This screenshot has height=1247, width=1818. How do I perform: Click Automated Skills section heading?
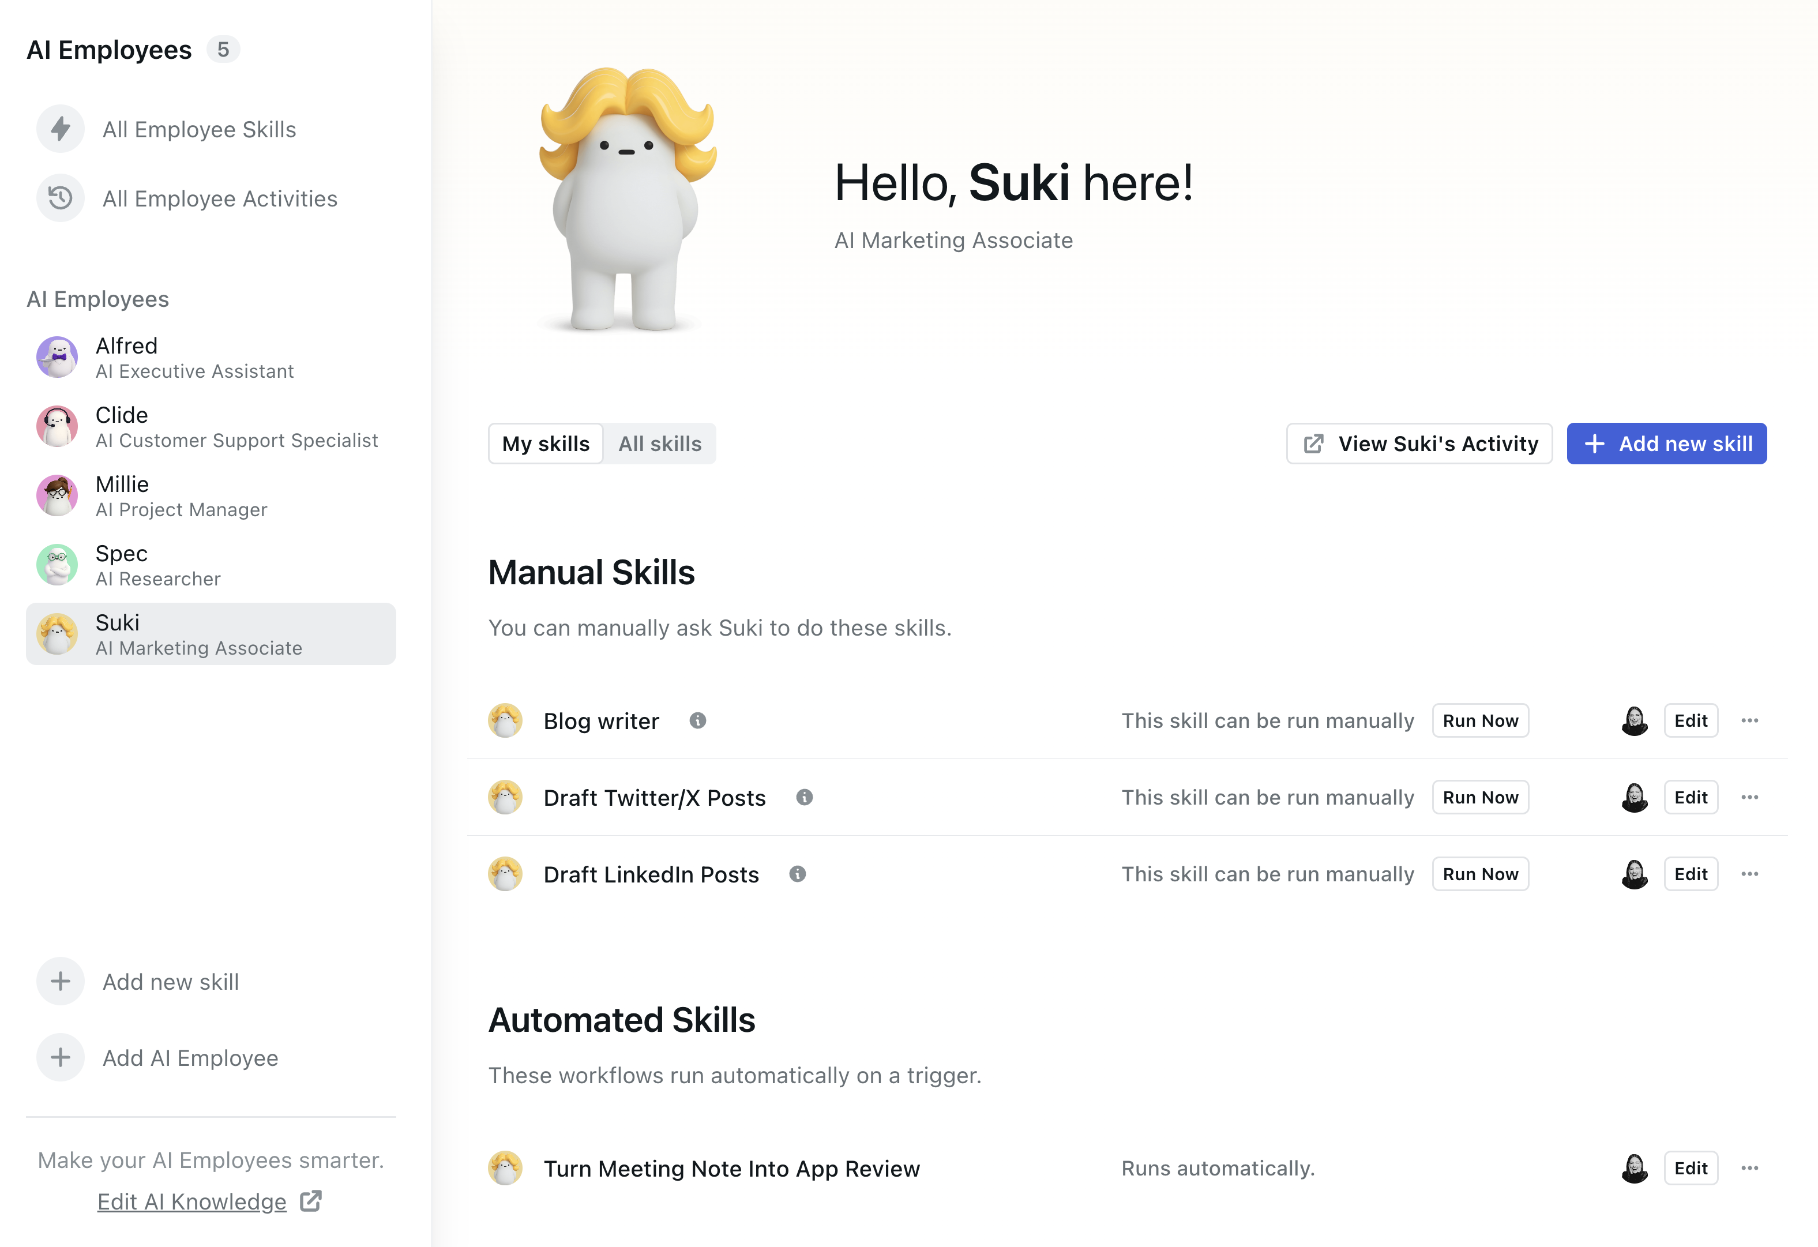[x=622, y=1019]
